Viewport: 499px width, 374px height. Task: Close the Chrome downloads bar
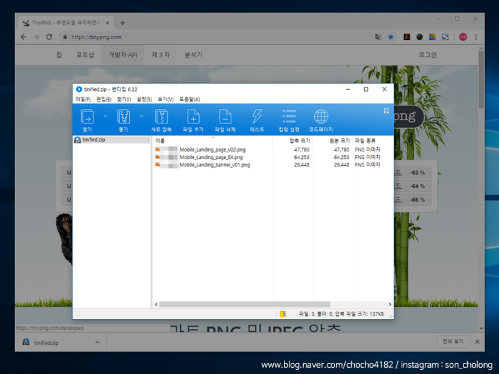(477, 342)
